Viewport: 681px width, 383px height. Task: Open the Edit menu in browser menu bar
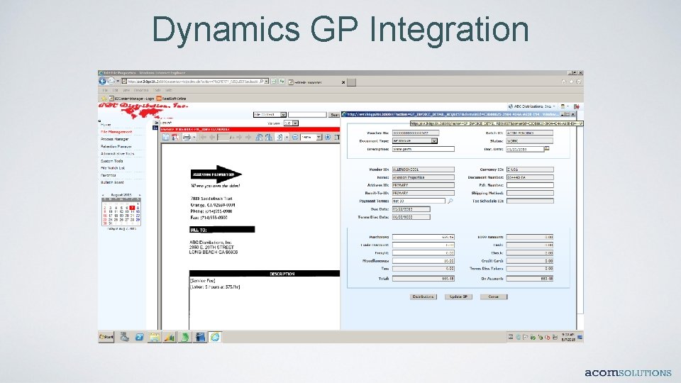(x=115, y=90)
